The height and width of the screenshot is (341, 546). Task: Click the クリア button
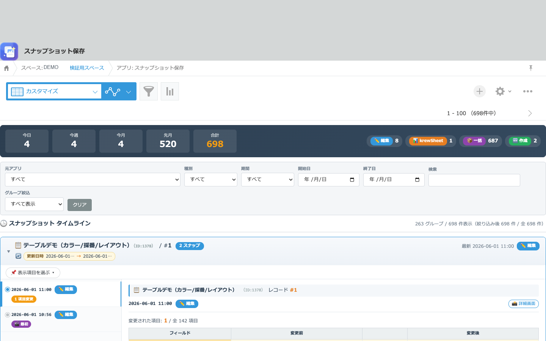80,205
